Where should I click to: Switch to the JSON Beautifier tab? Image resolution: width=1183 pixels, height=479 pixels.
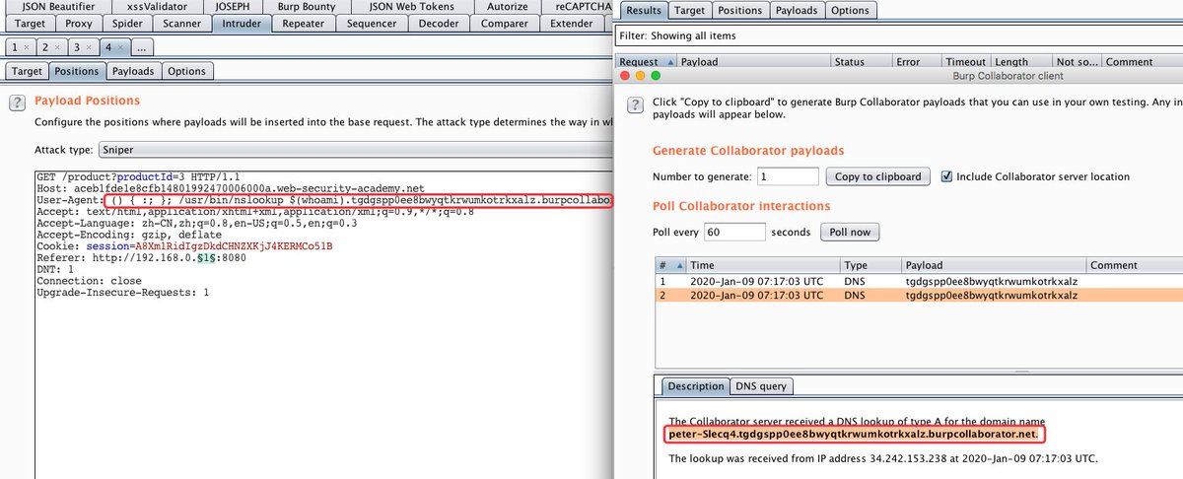pos(58,6)
